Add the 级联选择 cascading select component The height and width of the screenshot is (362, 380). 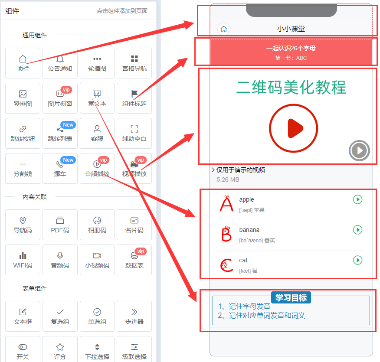134,351
